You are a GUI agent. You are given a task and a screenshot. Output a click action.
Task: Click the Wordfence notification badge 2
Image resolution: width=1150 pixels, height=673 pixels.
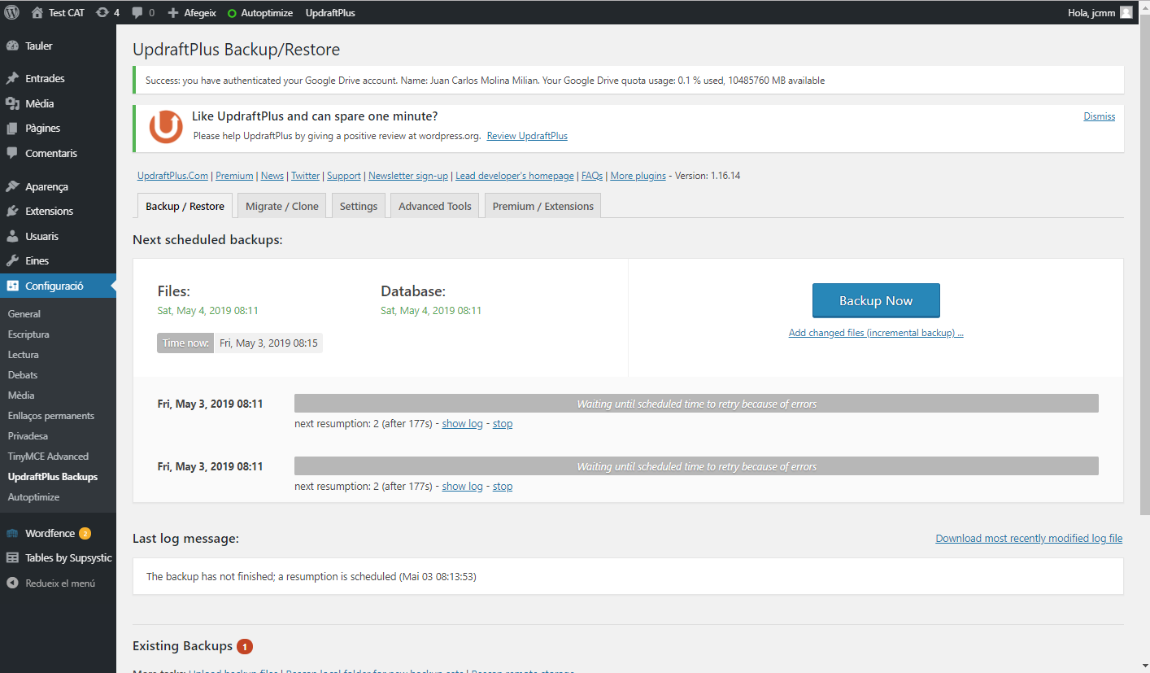tap(85, 534)
